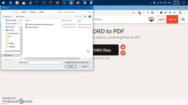This screenshot has width=188, height=105.
Task: Click the Chrome profile avatar
Action: coord(180,13)
